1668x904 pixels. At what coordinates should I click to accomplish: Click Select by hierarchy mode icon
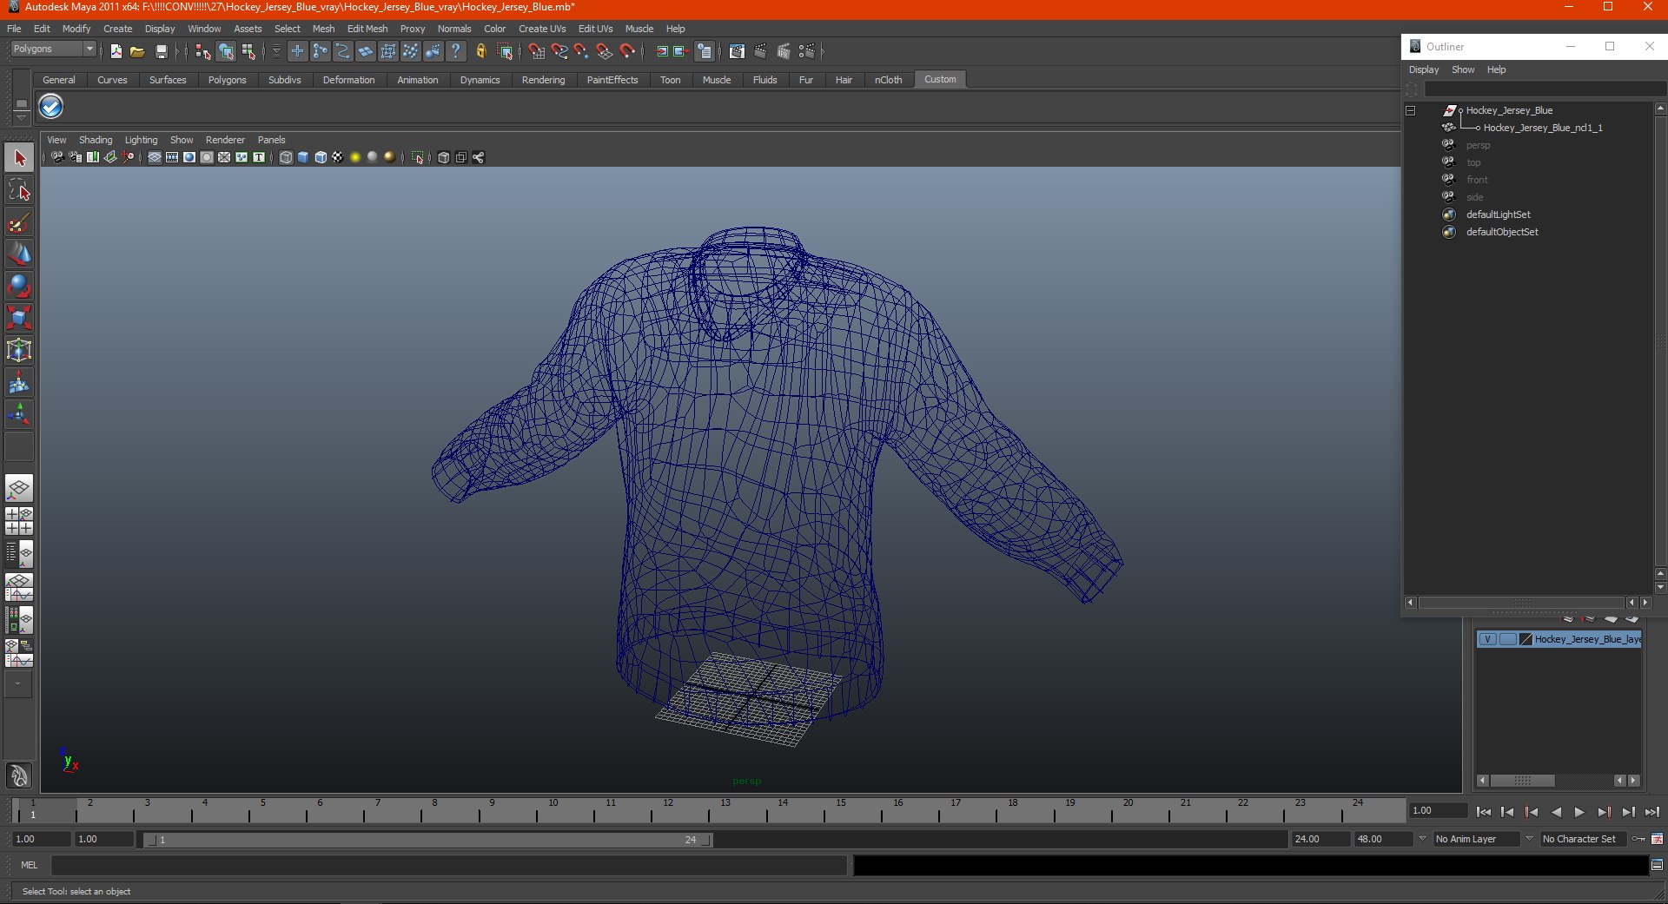tap(202, 52)
